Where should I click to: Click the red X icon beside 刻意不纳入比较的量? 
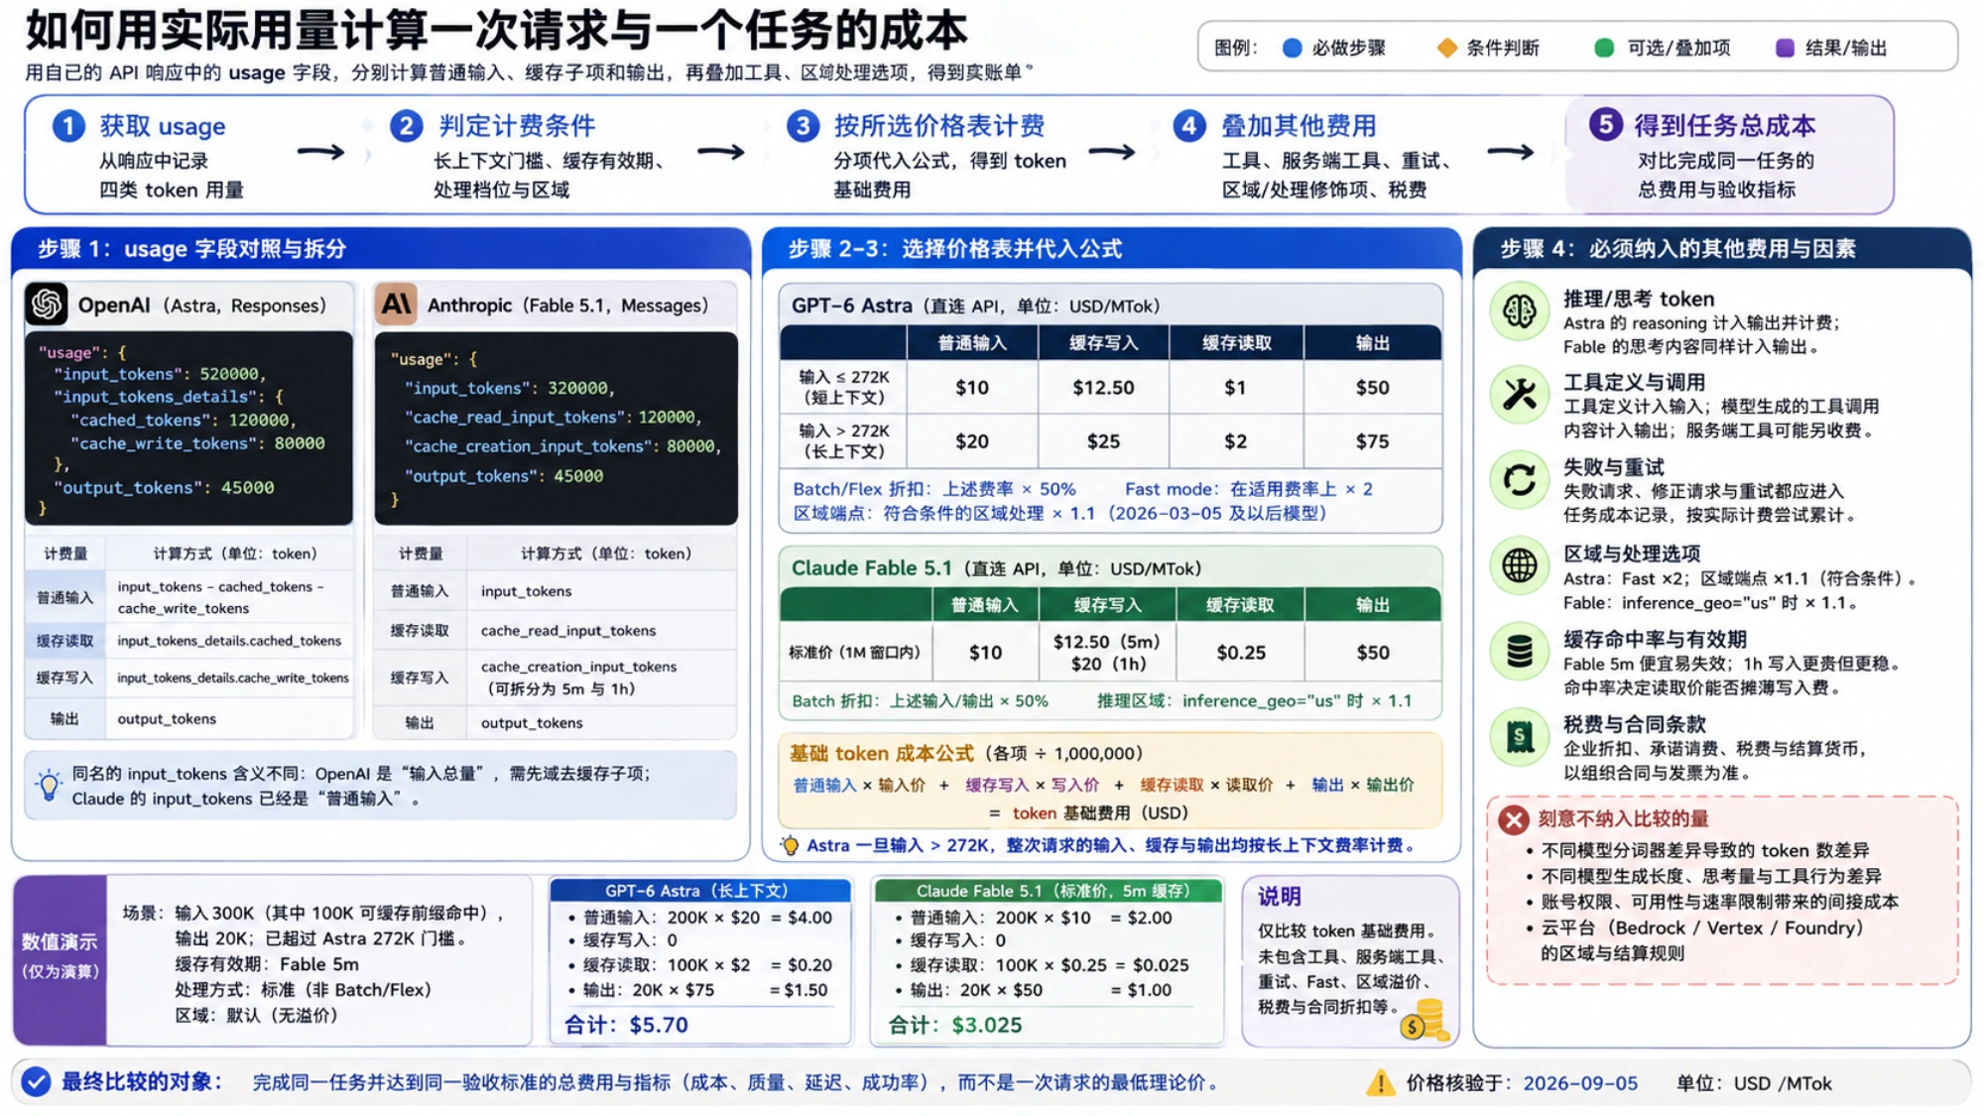[x=1514, y=819]
